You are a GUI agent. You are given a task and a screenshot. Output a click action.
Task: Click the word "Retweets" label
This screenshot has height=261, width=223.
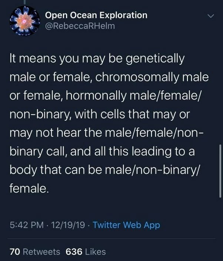click(x=41, y=252)
